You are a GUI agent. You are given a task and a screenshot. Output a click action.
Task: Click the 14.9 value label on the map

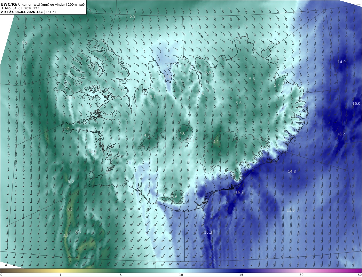[342, 62]
